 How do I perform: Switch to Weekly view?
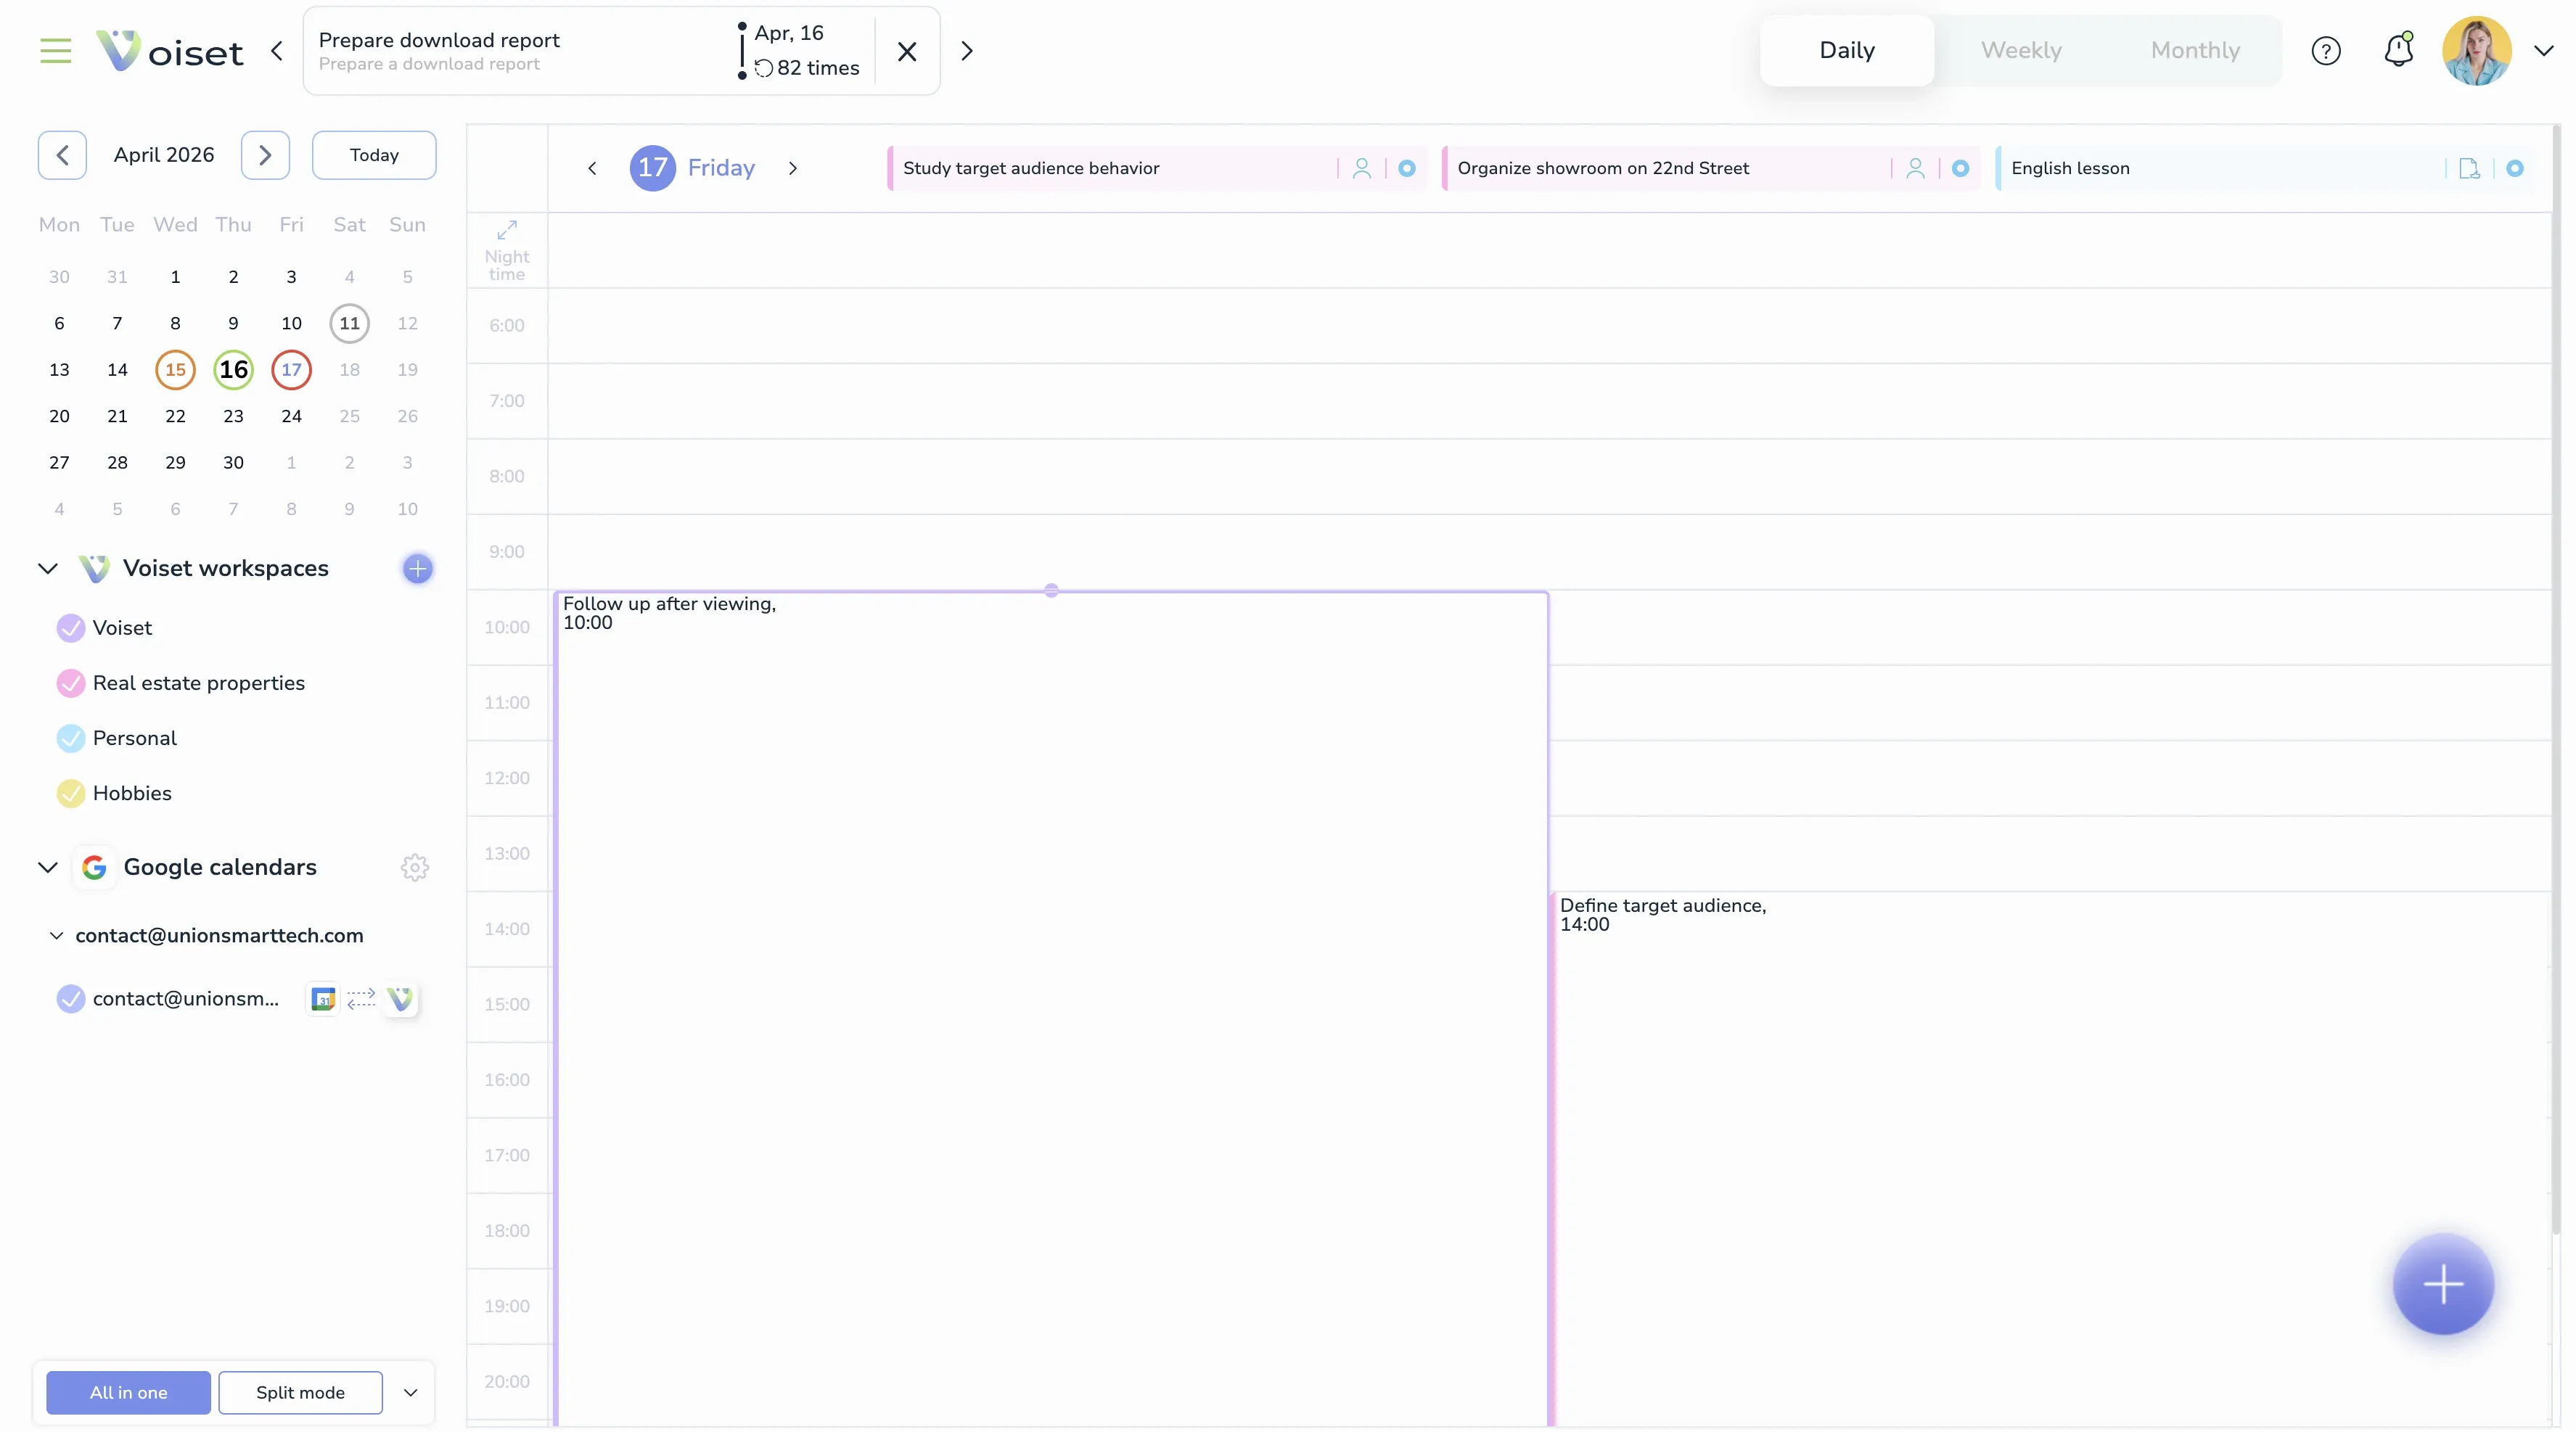[x=2021, y=50]
